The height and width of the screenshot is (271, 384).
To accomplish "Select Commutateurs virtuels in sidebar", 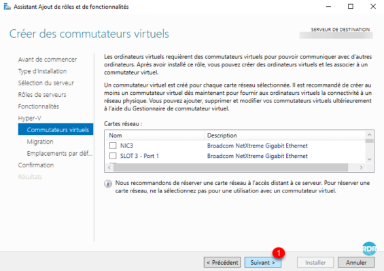I will [56, 129].
